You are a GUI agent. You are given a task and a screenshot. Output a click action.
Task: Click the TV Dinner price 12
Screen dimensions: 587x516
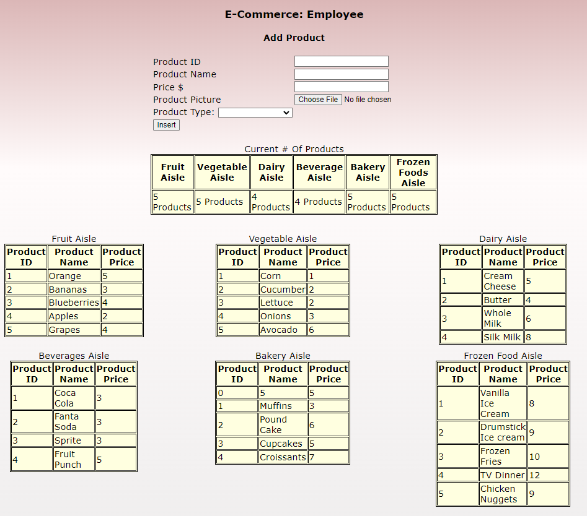(x=548, y=475)
